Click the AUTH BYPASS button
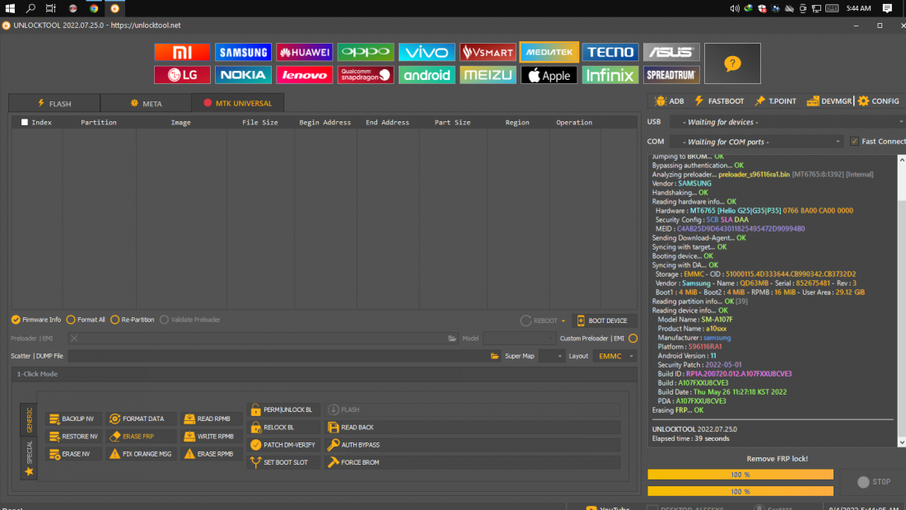This screenshot has height=510, width=906. pos(473,445)
